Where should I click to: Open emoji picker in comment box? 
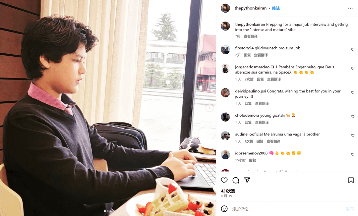pyautogui.click(x=224, y=209)
